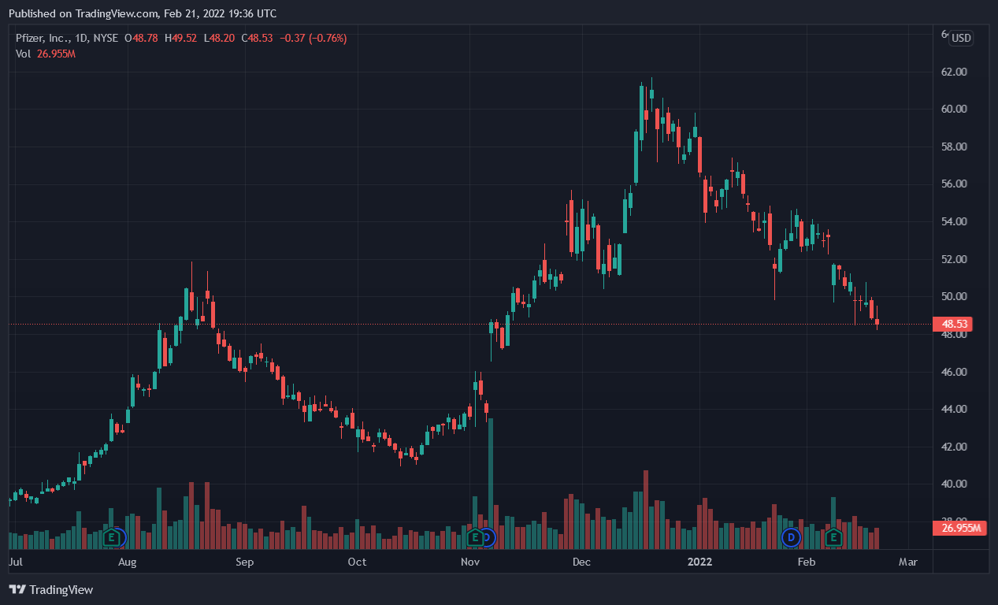Click the tallest green volume bar in November

(x=491, y=482)
